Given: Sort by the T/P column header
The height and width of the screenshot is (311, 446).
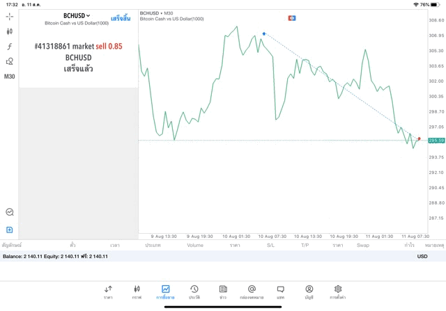Looking at the screenshot, I should (x=305, y=245).
